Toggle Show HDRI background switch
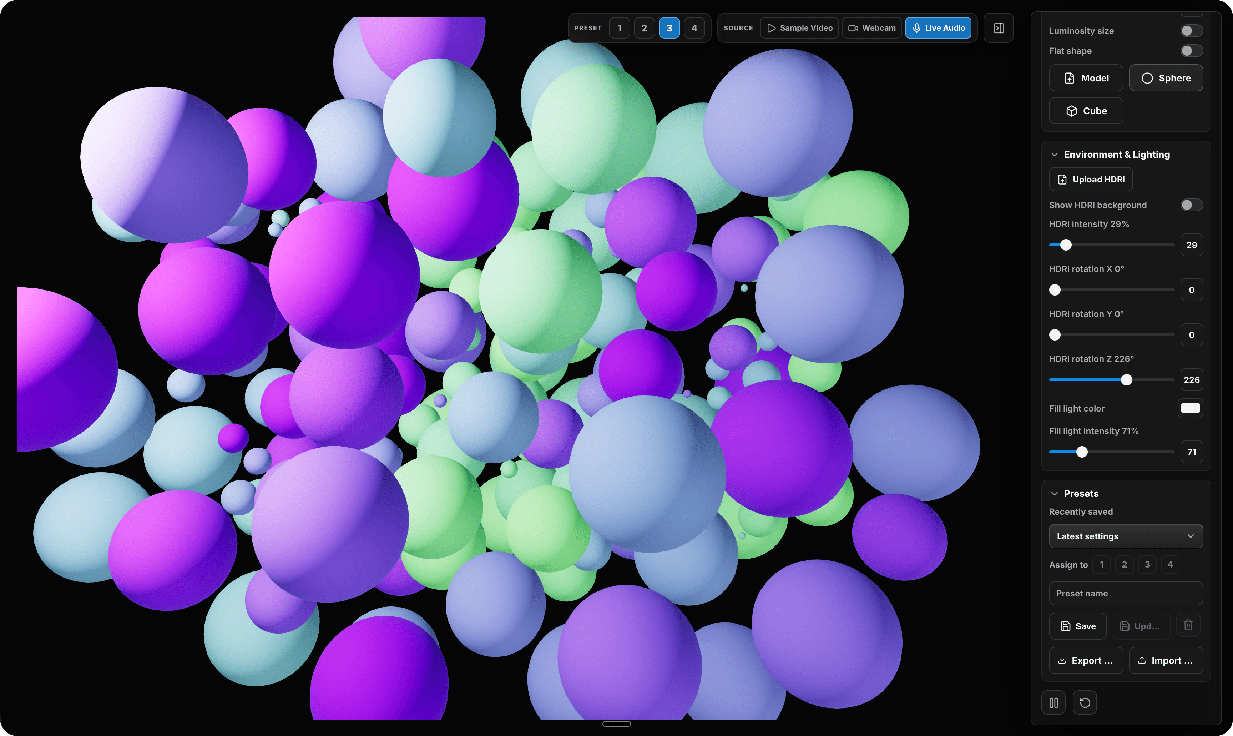1233x736 pixels. point(1191,205)
